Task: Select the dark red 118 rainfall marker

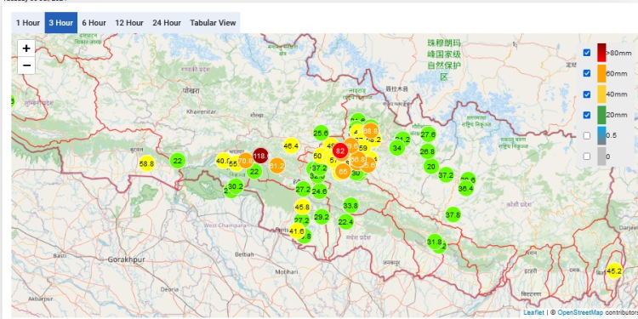Action: [261, 156]
